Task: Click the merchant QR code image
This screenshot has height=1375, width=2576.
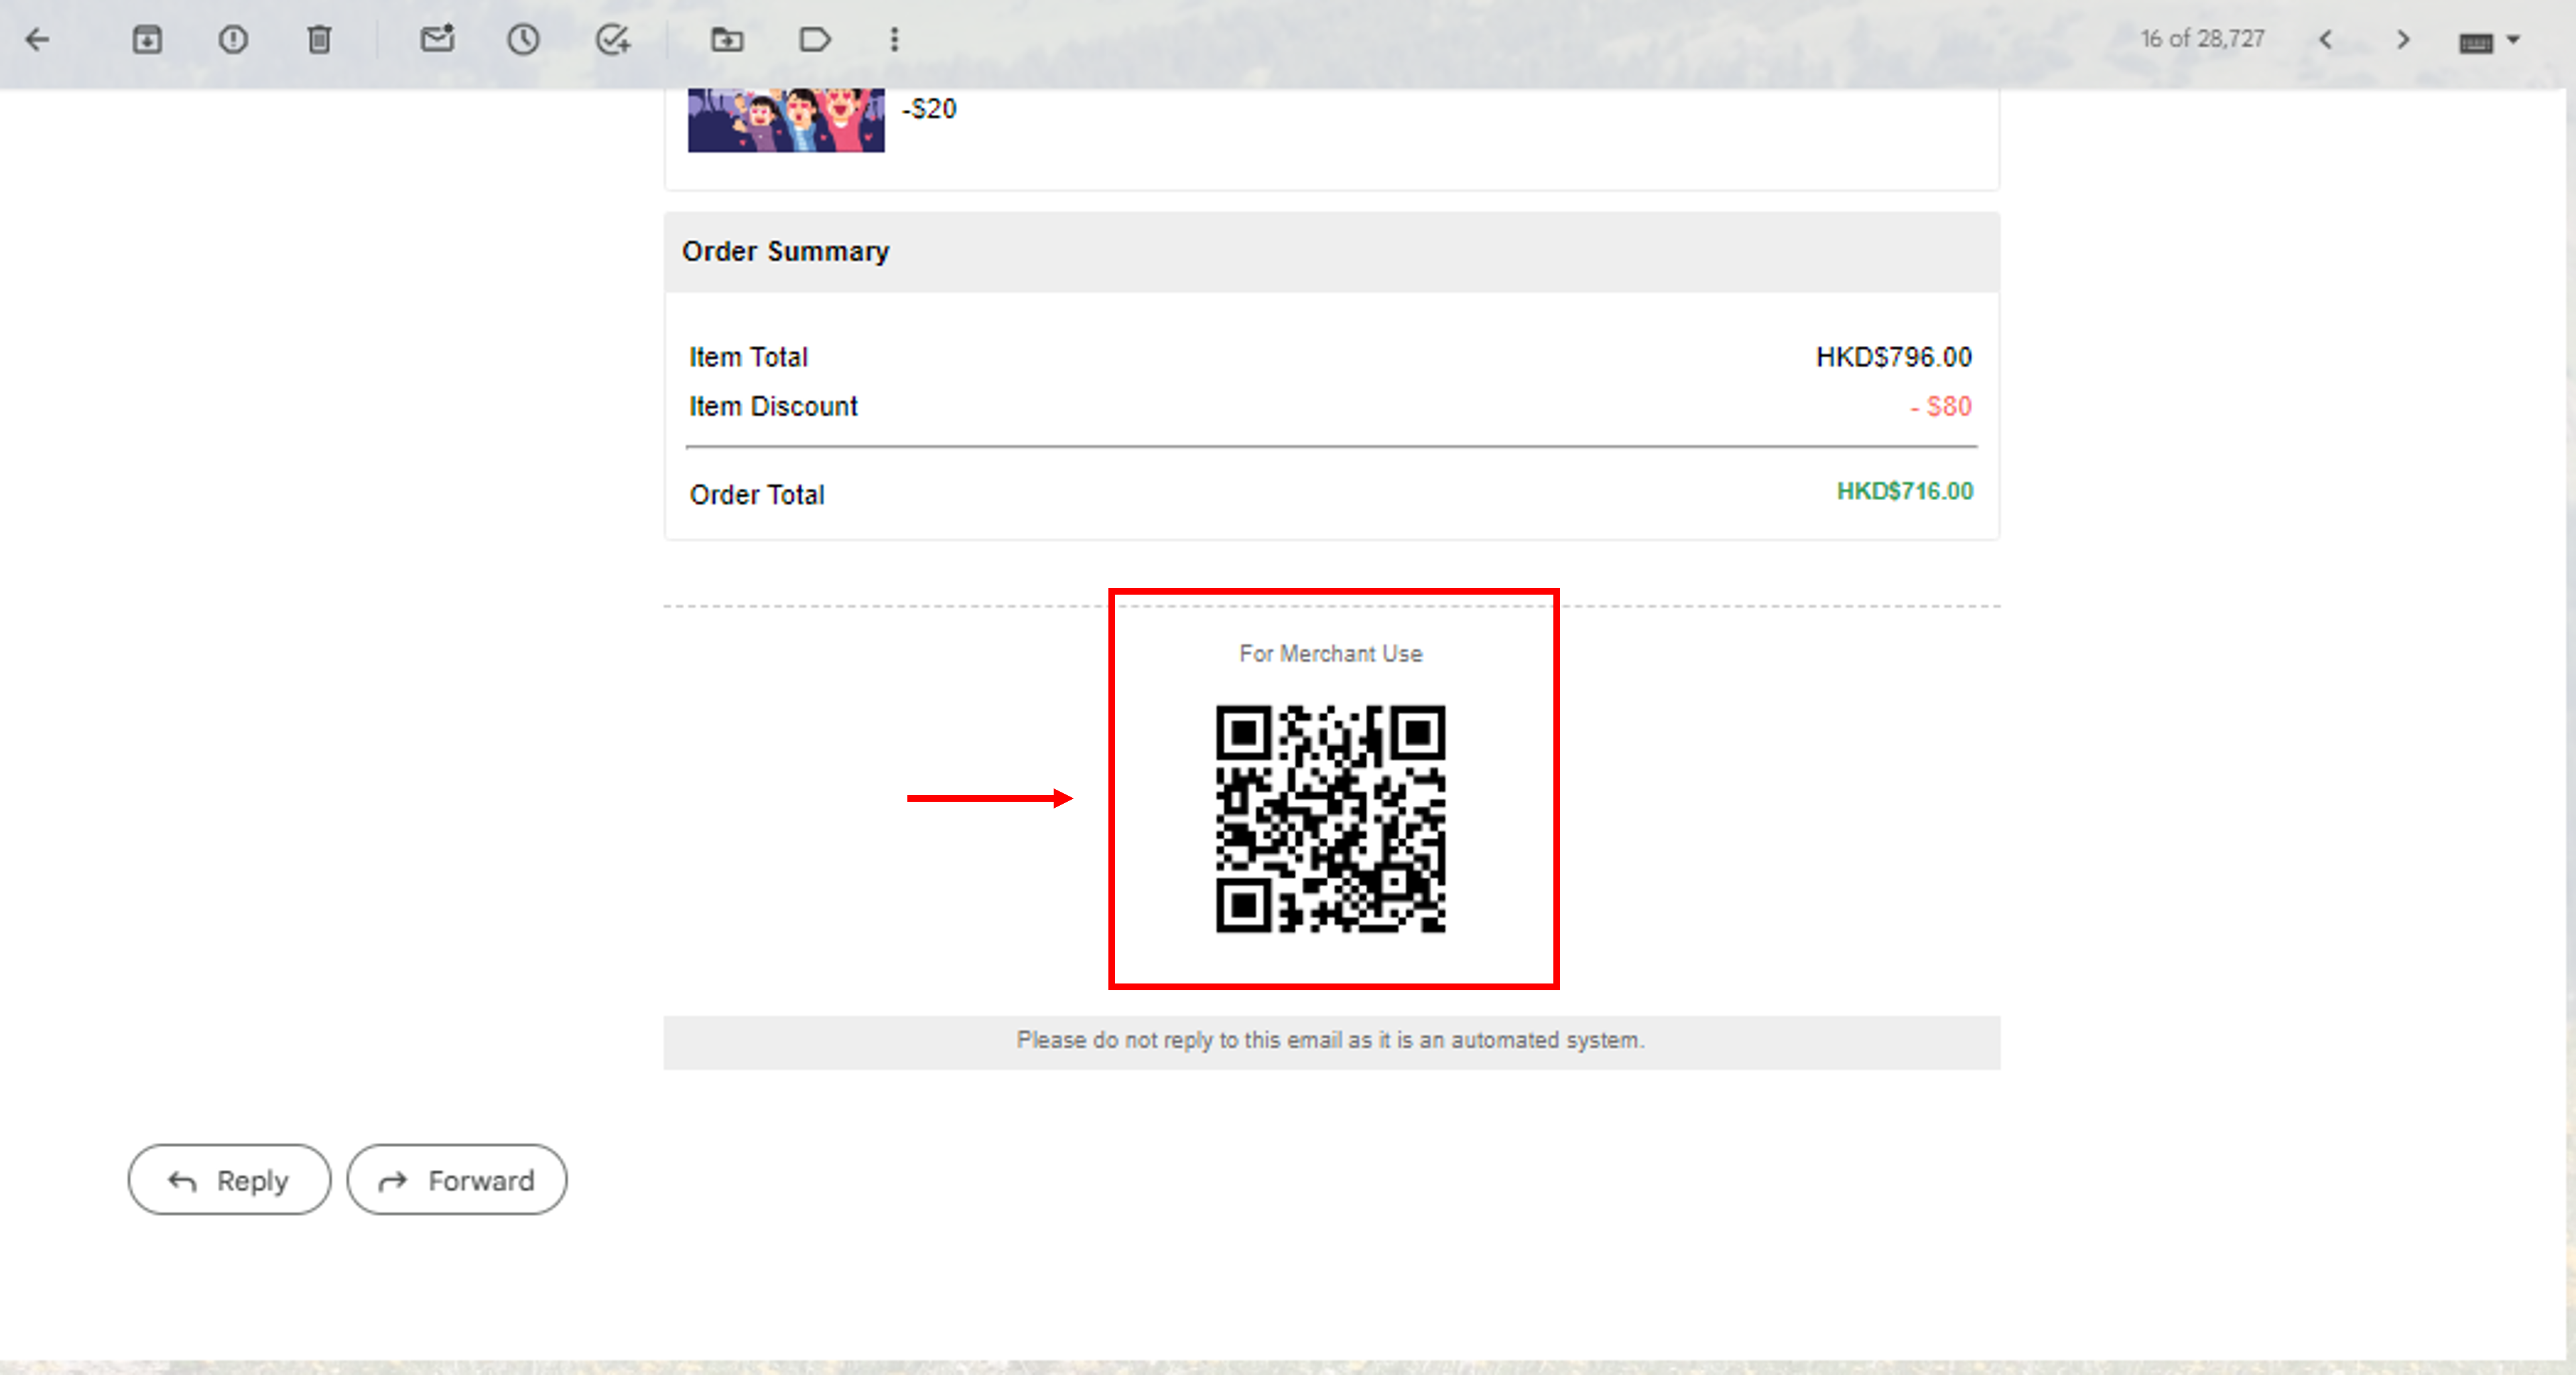Action: (x=1330, y=819)
